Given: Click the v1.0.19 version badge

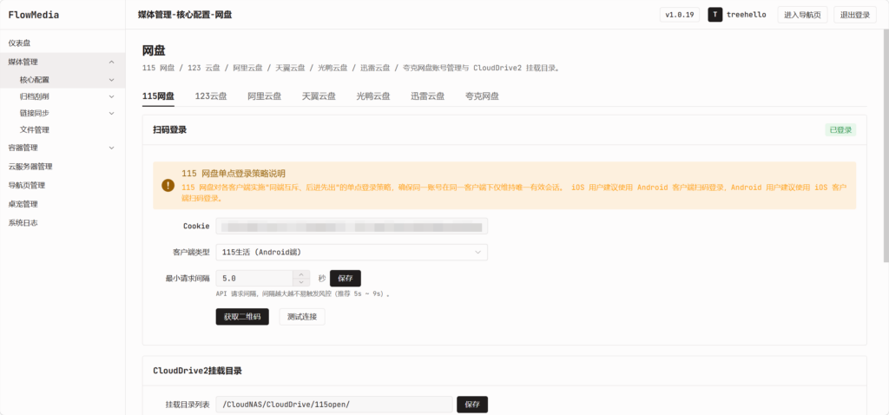Looking at the screenshot, I should click(x=680, y=15).
